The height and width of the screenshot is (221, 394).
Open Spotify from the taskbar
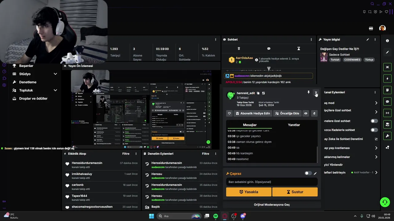(215, 216)
